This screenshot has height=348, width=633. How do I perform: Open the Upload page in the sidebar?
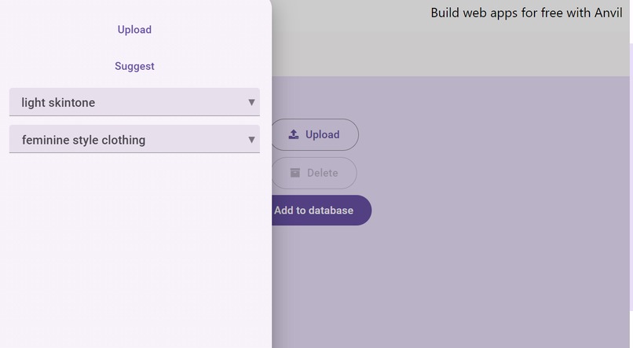[x=134, y=30]
